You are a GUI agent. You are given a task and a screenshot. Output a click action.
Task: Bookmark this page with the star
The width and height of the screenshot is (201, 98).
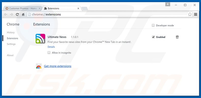[190, 14]
